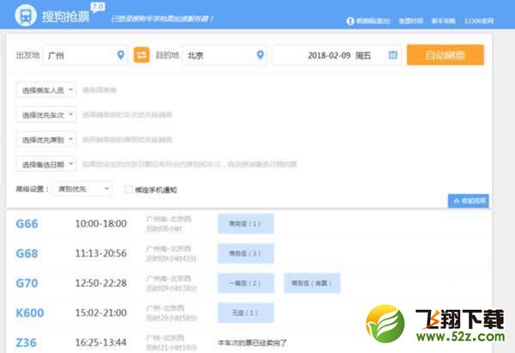Open the 12306 official site link
Screen dimensions: 515x353
(479, 21)
